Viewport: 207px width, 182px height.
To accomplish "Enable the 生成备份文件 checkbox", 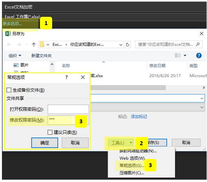I will tap(9, 90).
